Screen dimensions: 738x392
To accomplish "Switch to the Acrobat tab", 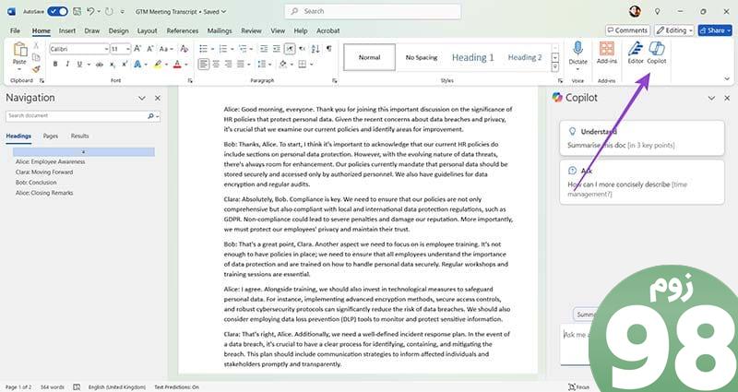I will [x=328, y=30].
